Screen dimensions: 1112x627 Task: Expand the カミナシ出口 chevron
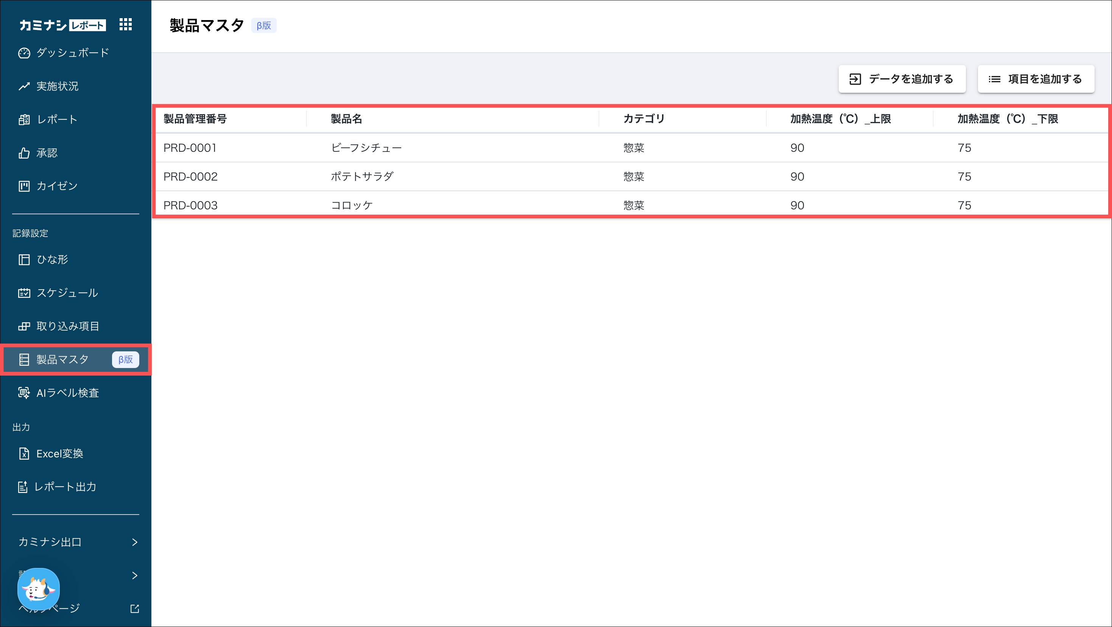tap(135, 542)
